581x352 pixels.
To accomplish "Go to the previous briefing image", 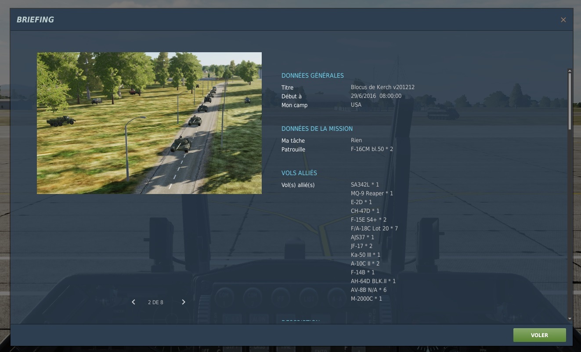I will (134, 302).
